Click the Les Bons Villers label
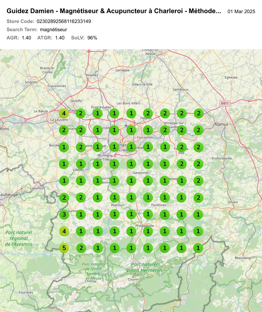The image size is (262, 312). [128, 103]
